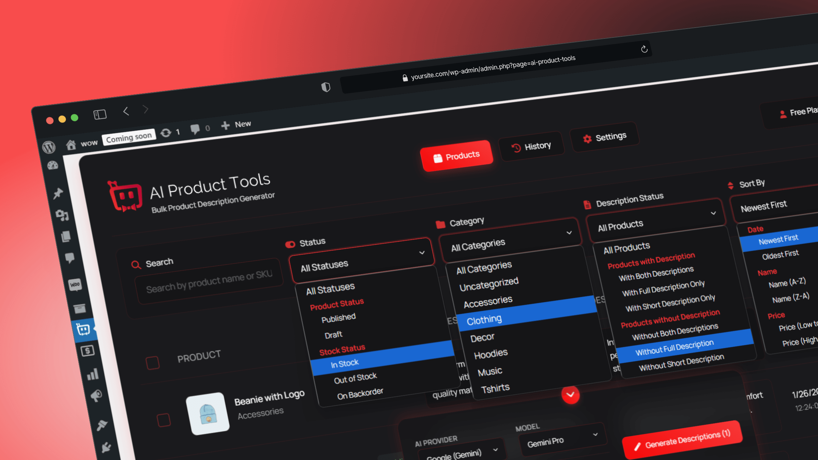Open the Comments icon in sidebar

70,258
